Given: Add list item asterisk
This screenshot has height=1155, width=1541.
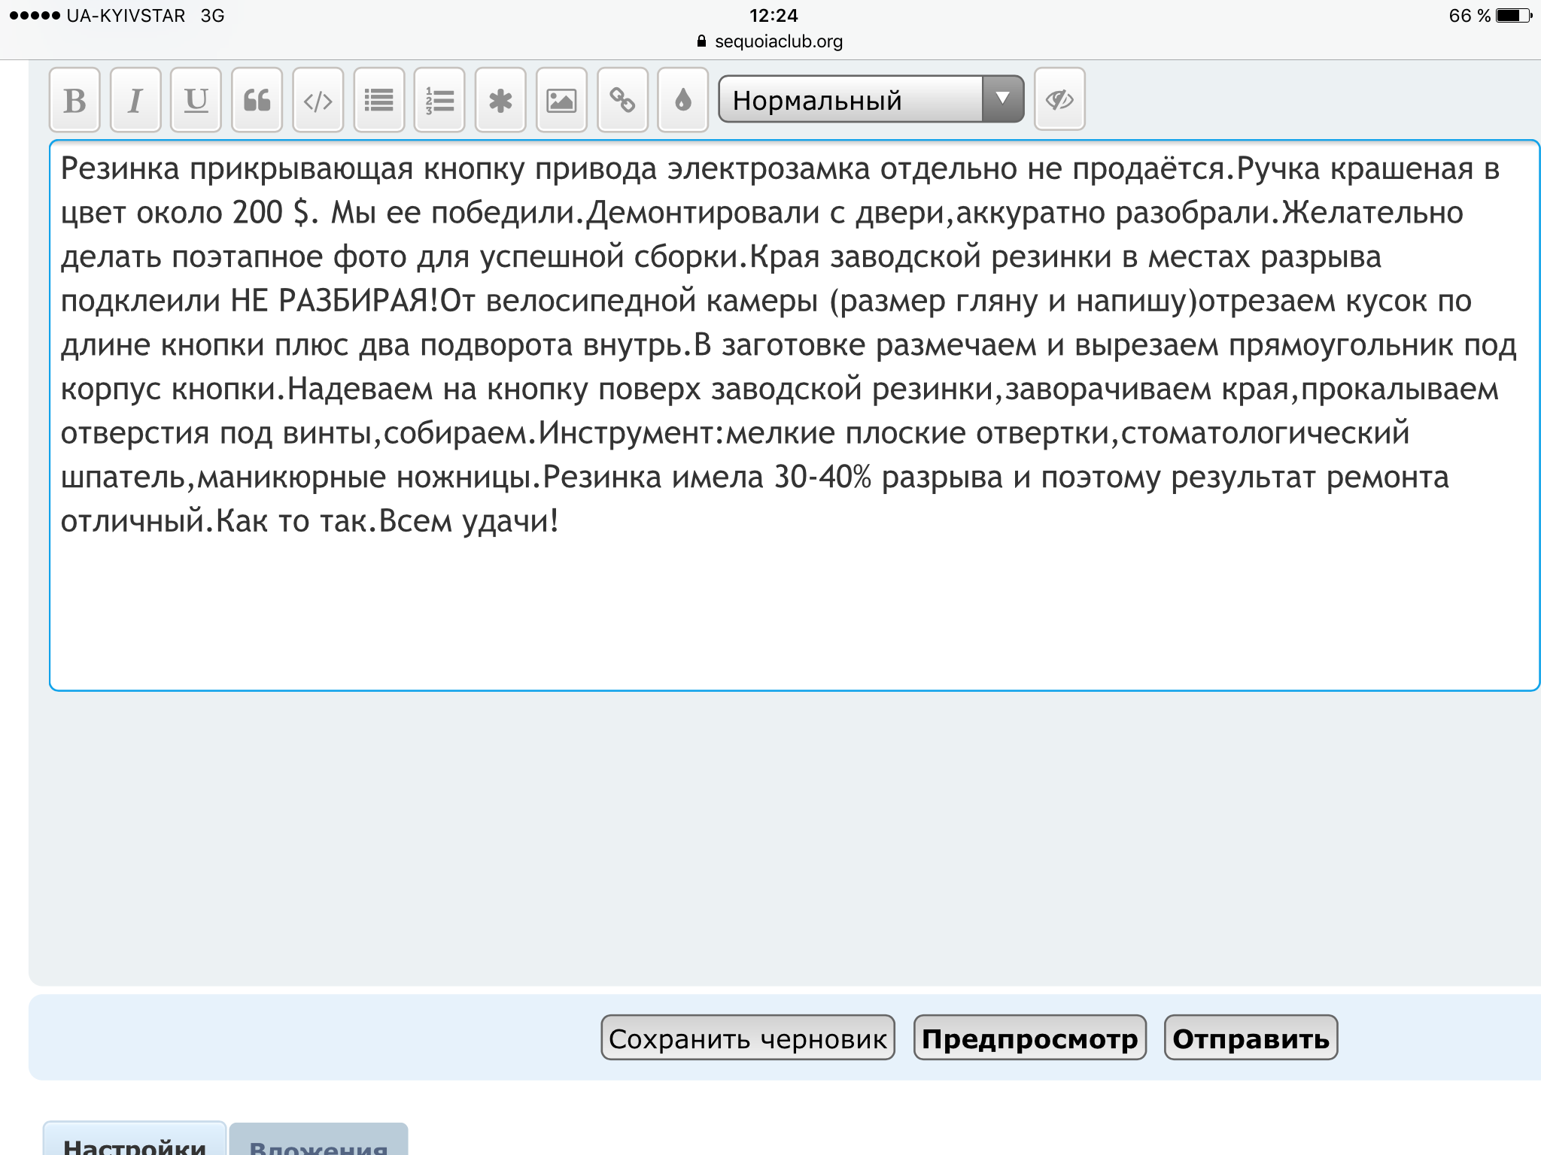Looking at the screenshot, I should pyautogui.click(x=500, y=100).
